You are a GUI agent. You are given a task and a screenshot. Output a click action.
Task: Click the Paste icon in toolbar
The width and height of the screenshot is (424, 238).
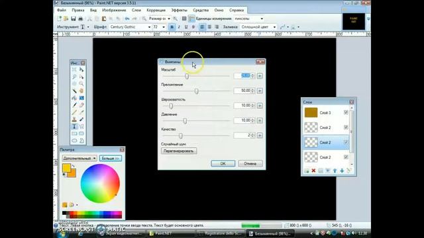(104, 19)
